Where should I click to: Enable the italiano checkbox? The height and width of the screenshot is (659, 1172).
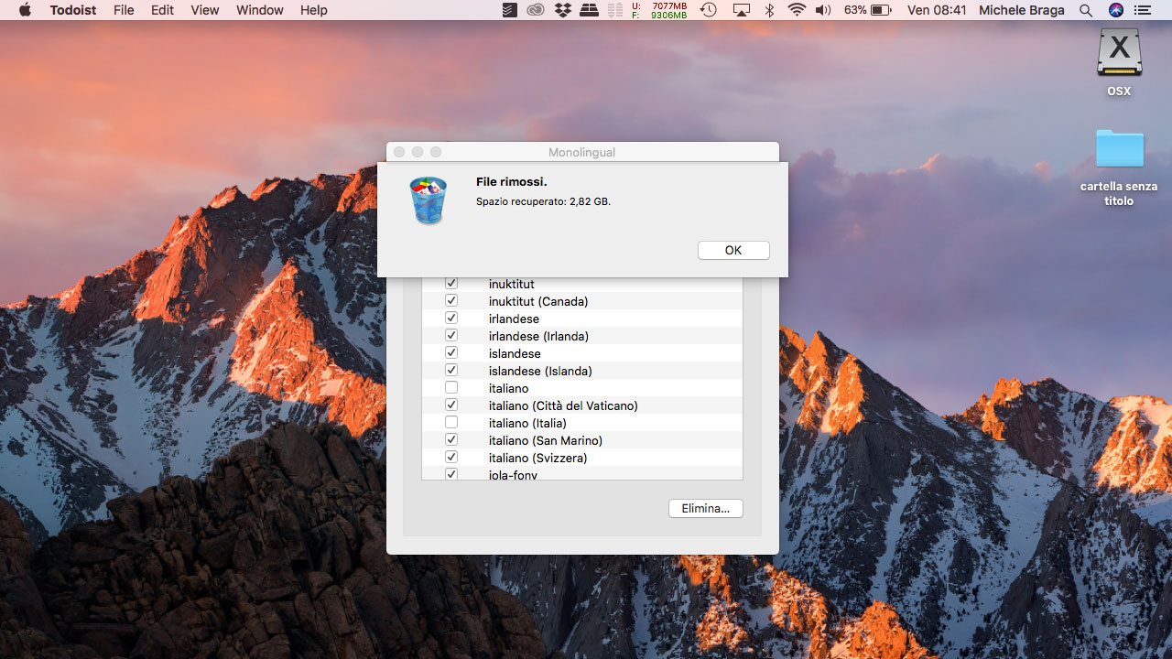coord(451,388)
